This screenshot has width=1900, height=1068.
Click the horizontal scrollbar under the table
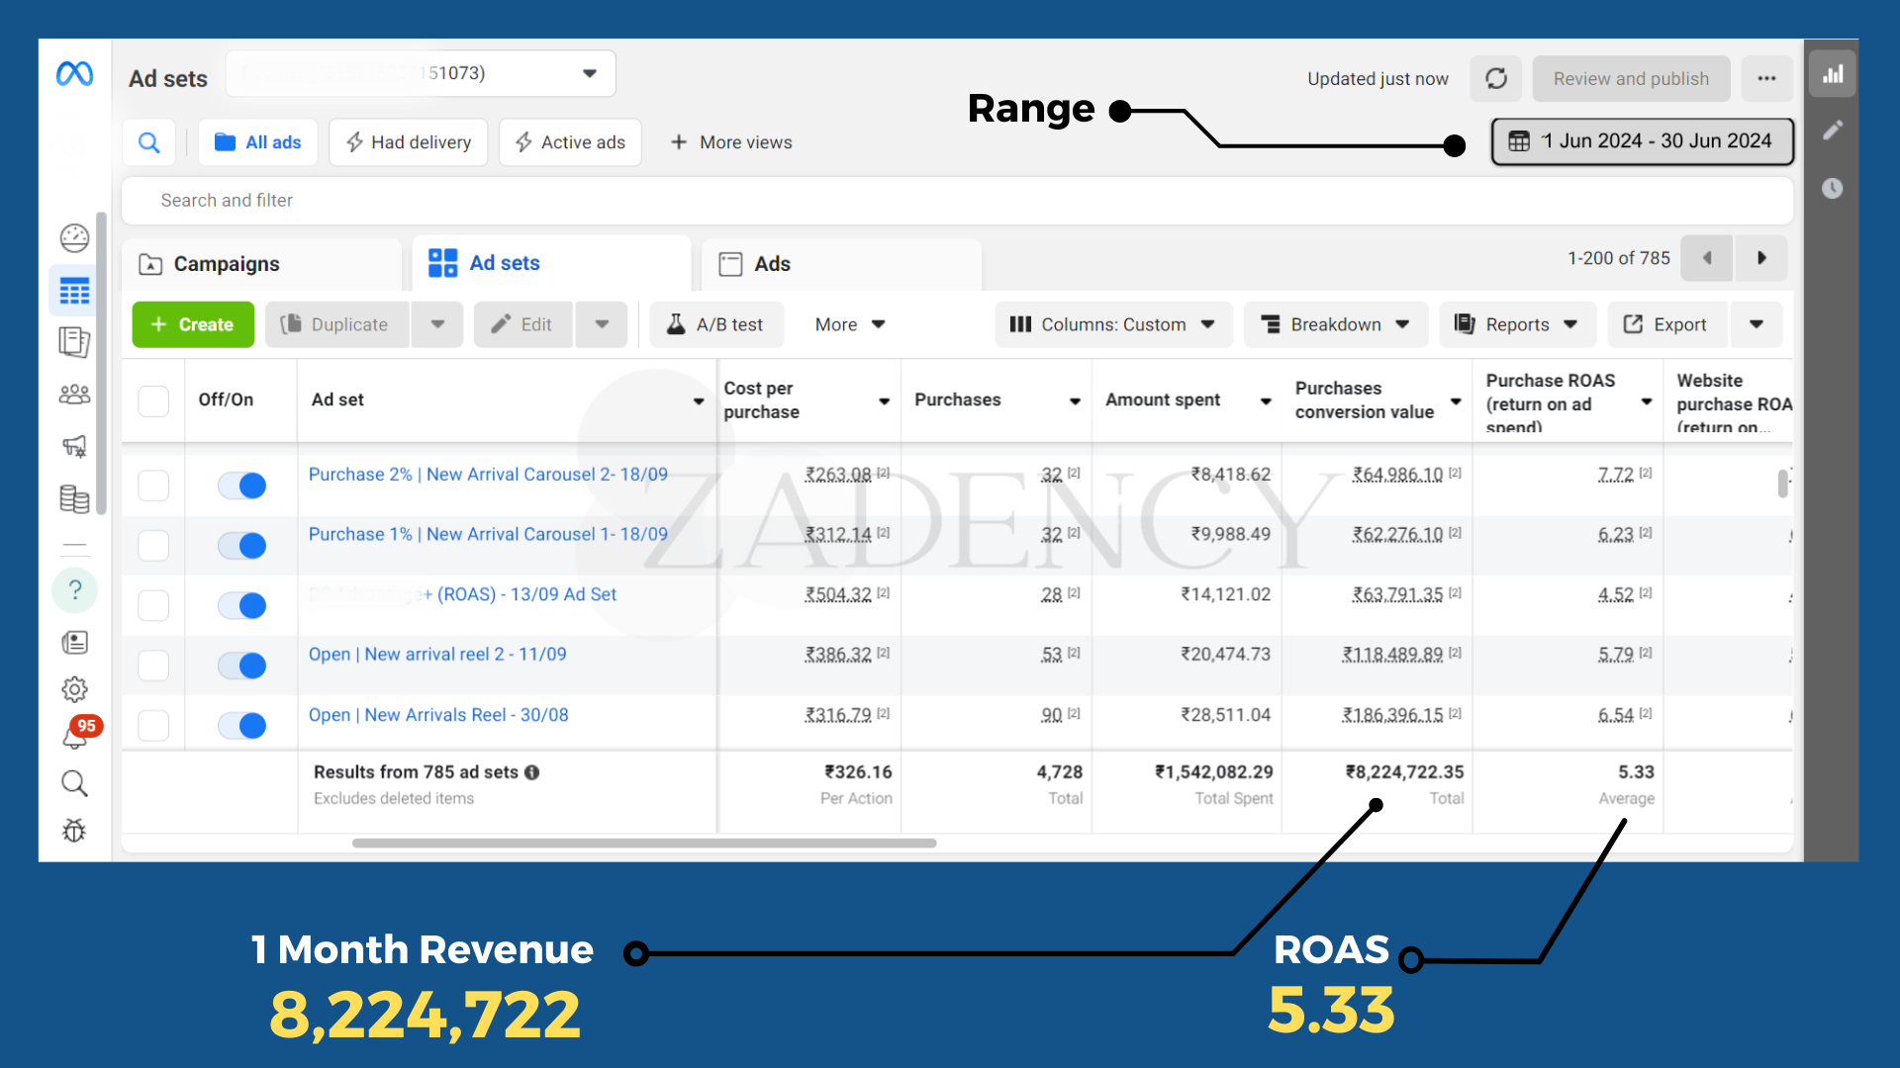point(644,844)
